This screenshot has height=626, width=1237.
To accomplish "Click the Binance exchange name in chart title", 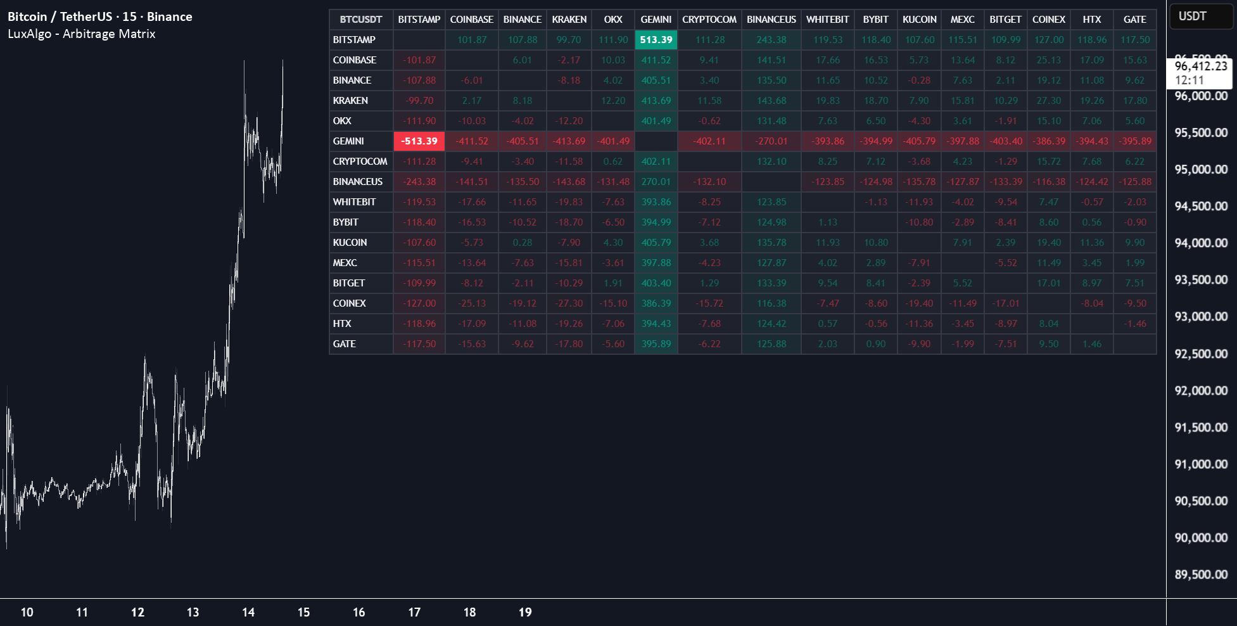I will pos(168,17).
